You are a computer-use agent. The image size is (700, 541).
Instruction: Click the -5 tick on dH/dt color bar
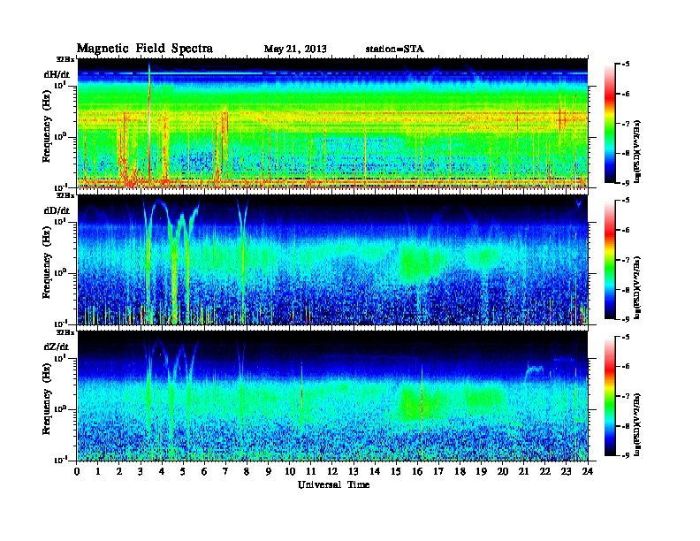(625, 65)
